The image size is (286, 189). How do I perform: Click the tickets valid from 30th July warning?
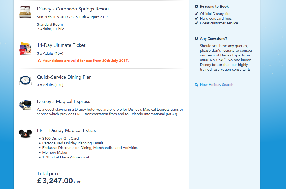(x=86, y=61)
